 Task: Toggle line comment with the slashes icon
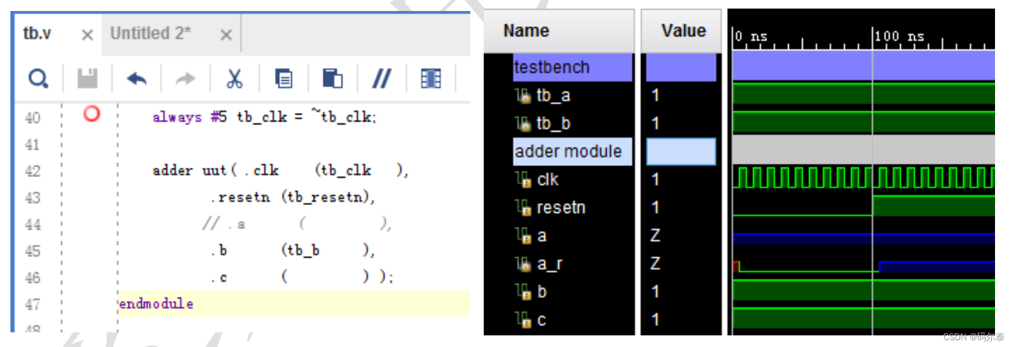click(382, 78)
